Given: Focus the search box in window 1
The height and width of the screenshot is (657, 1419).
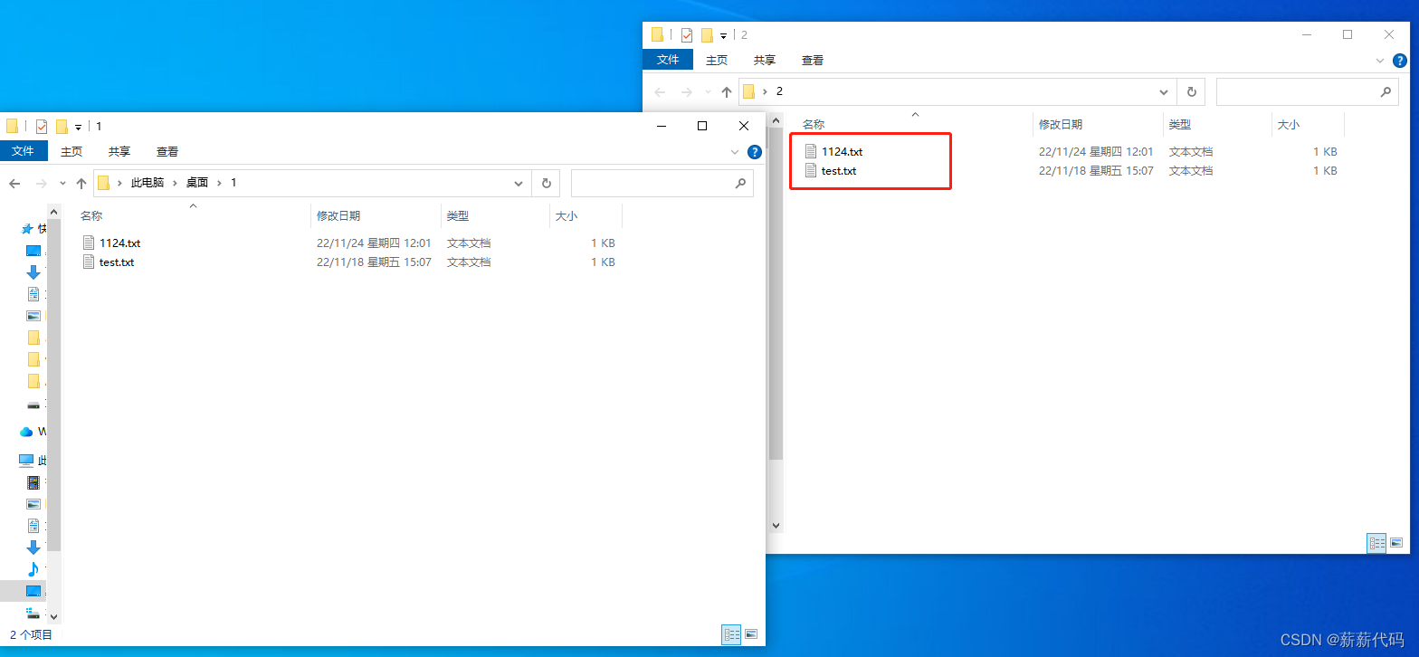Looking at the screenshot, I should click(662, 183).
